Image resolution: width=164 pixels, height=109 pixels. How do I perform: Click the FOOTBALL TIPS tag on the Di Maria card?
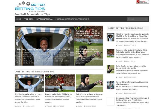[52, 90]
